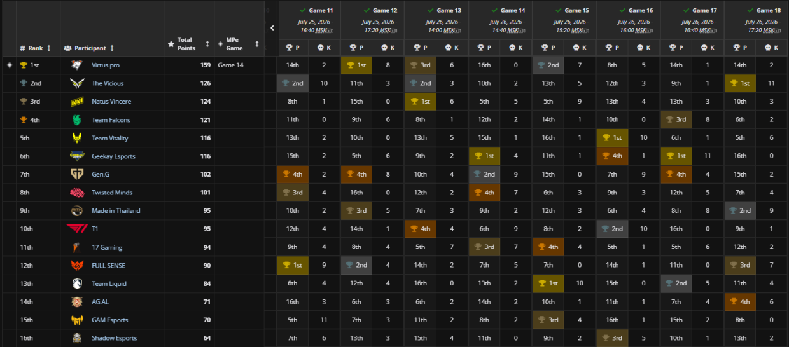Image resolution: width=789 pixels, height=347 pixels.
Task: Open AG.AL team link
Action: pyautogui.click(x=101, y=302)
